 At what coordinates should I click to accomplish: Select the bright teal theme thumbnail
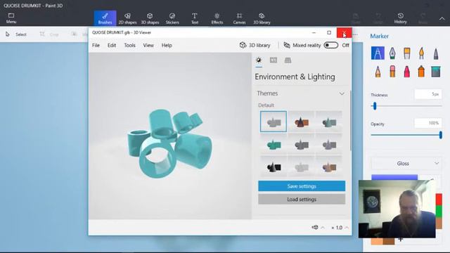[x=274, y=144]
